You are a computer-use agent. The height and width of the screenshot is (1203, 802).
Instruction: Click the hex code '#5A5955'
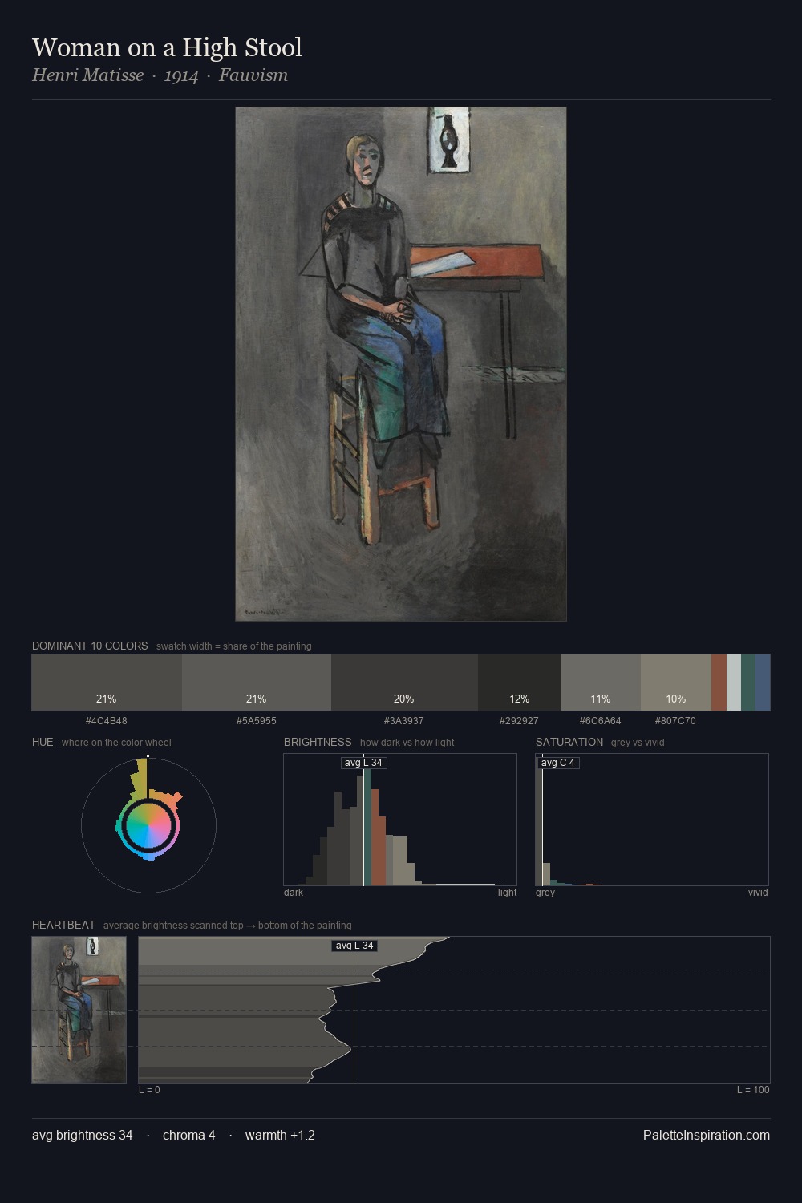tap(257, 720)
